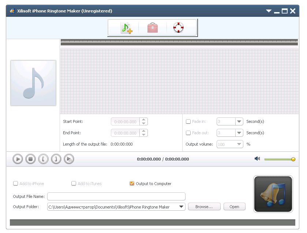307x233 pixels.
Task: Check the Add to iTunes option
Action: pos(73,183)
